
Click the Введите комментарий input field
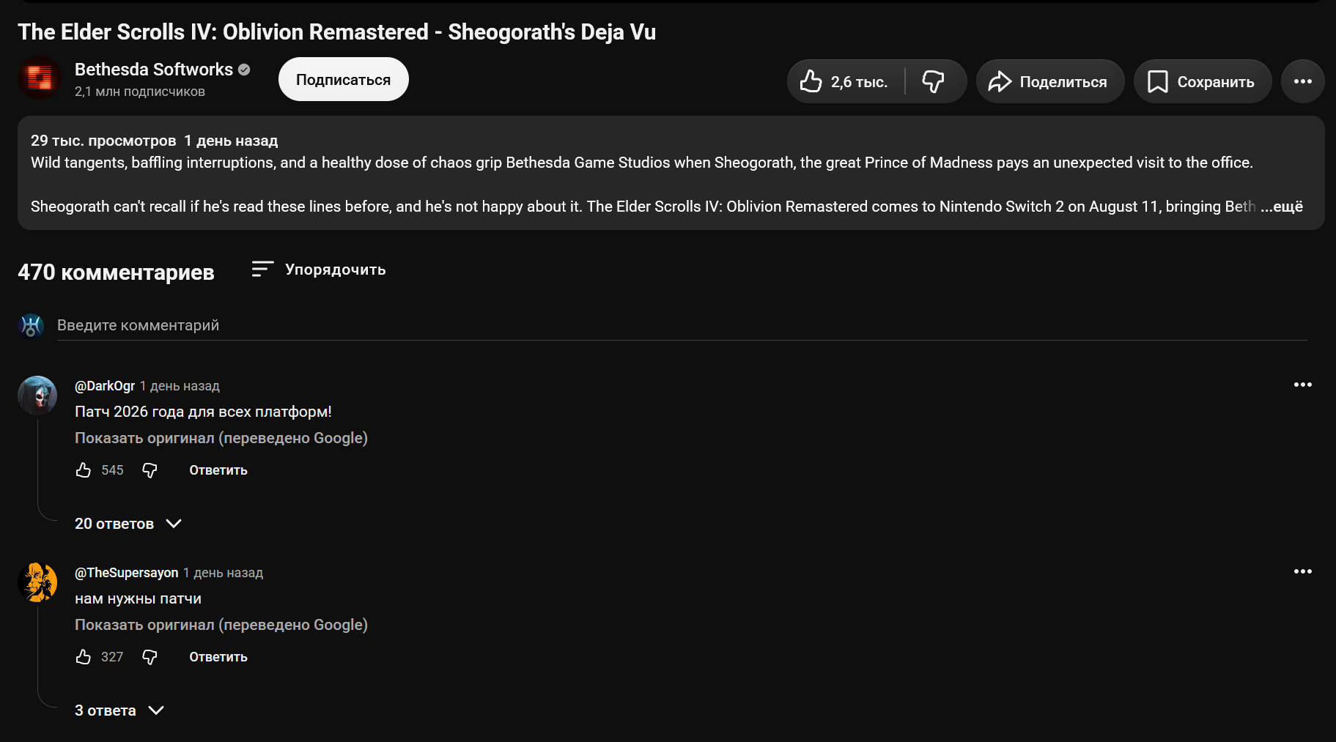click(x=682, y=325)
